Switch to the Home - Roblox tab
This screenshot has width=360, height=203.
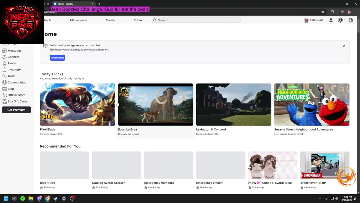pos(73,4)
